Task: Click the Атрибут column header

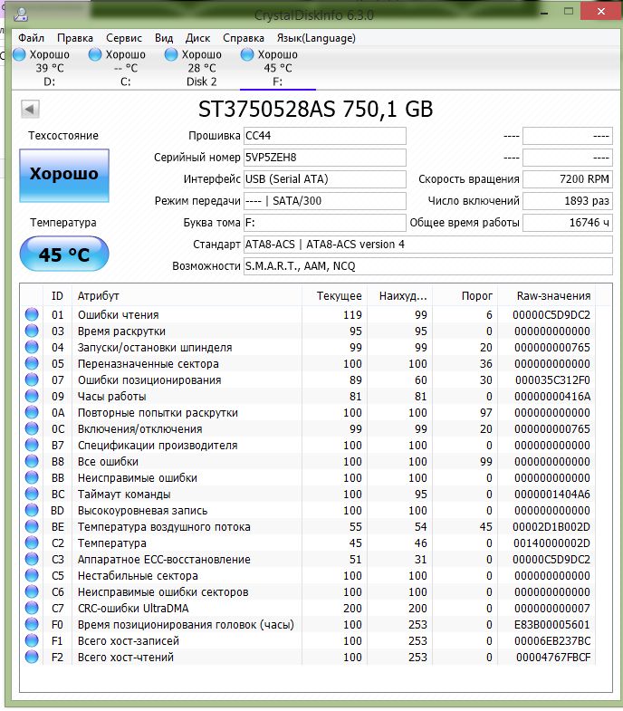Action: click(x=187, y=295)
